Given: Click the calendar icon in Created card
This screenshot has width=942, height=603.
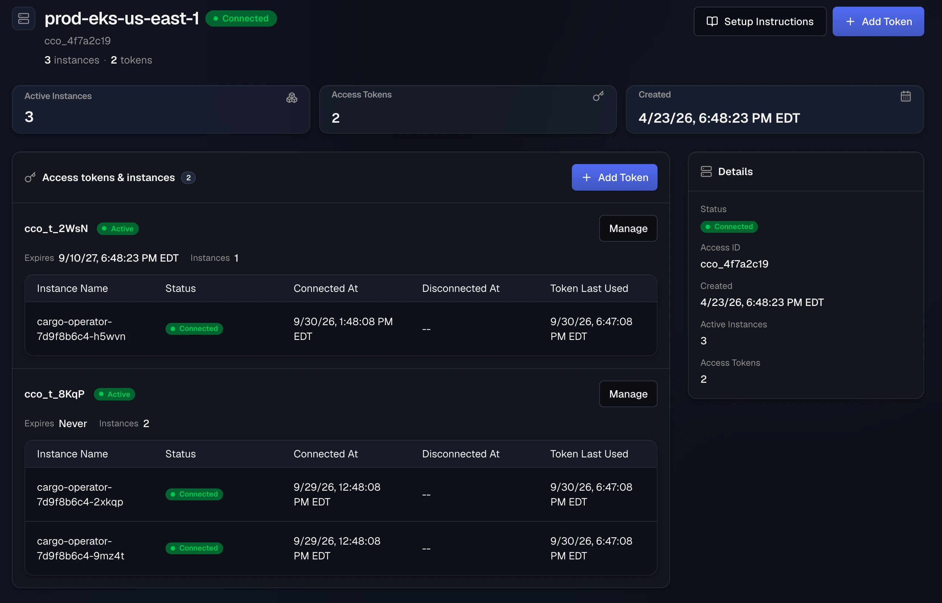Looking at the screenshot, I should click(905, 96).
